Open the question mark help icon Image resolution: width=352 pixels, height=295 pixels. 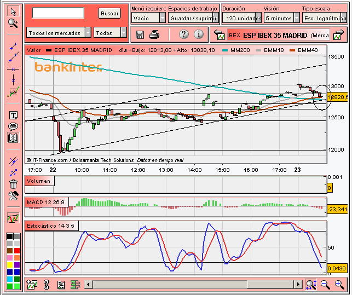click(x=184, y=34)
